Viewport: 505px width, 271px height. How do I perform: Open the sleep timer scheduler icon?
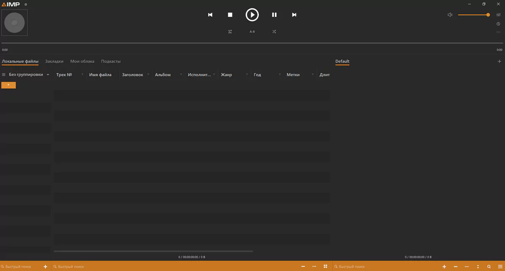(498, 24)
